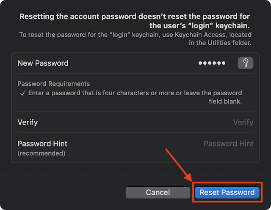Click the "New Password" label
271x210 pixels.
[x=43, y=63]
